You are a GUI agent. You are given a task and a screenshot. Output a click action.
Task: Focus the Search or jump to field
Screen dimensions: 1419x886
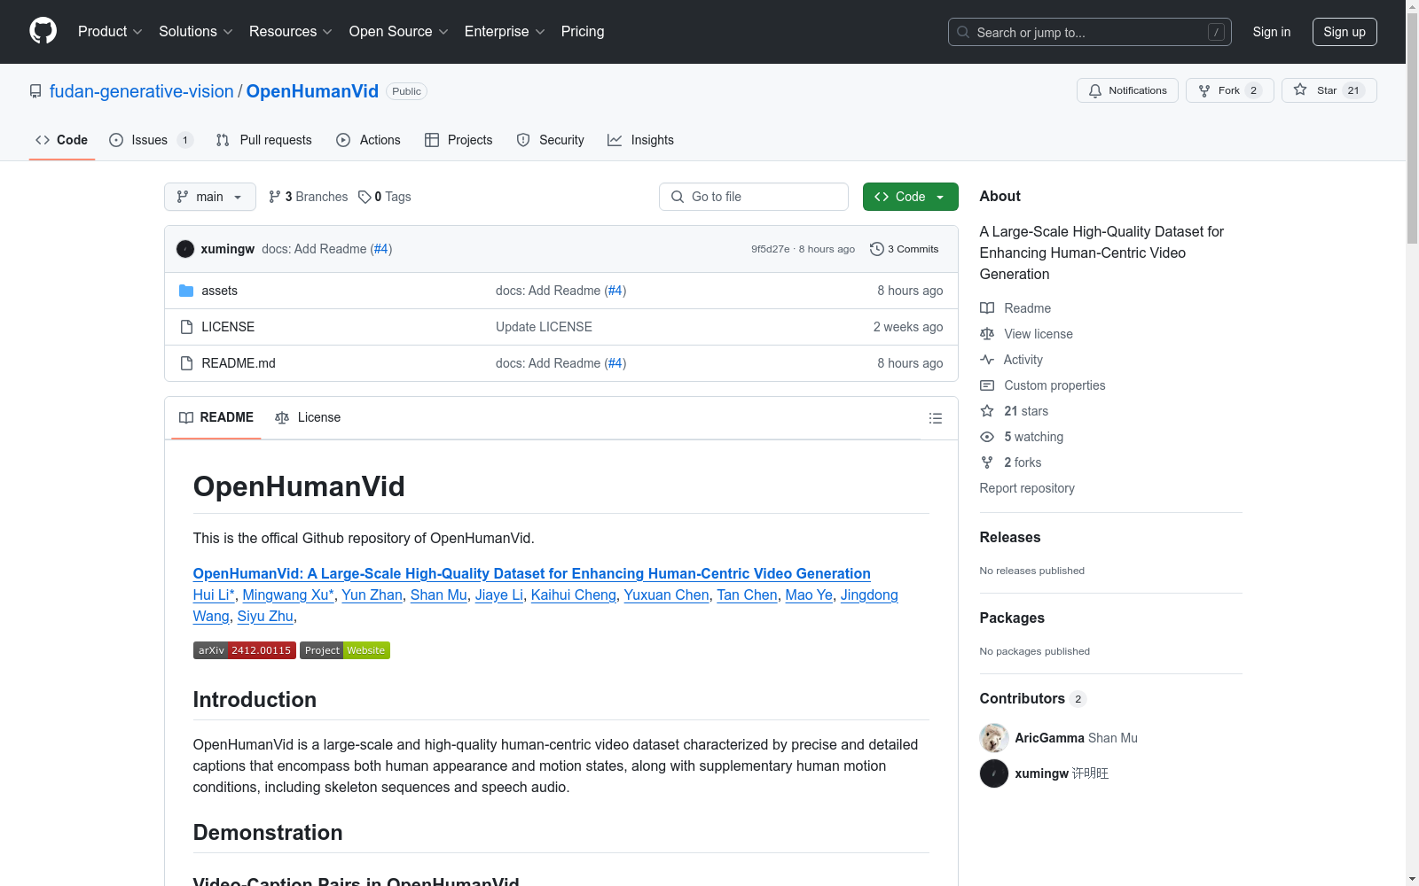tap(1090, 32)
